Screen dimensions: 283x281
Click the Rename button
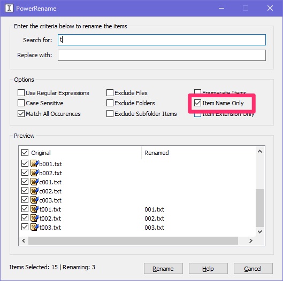163,269
